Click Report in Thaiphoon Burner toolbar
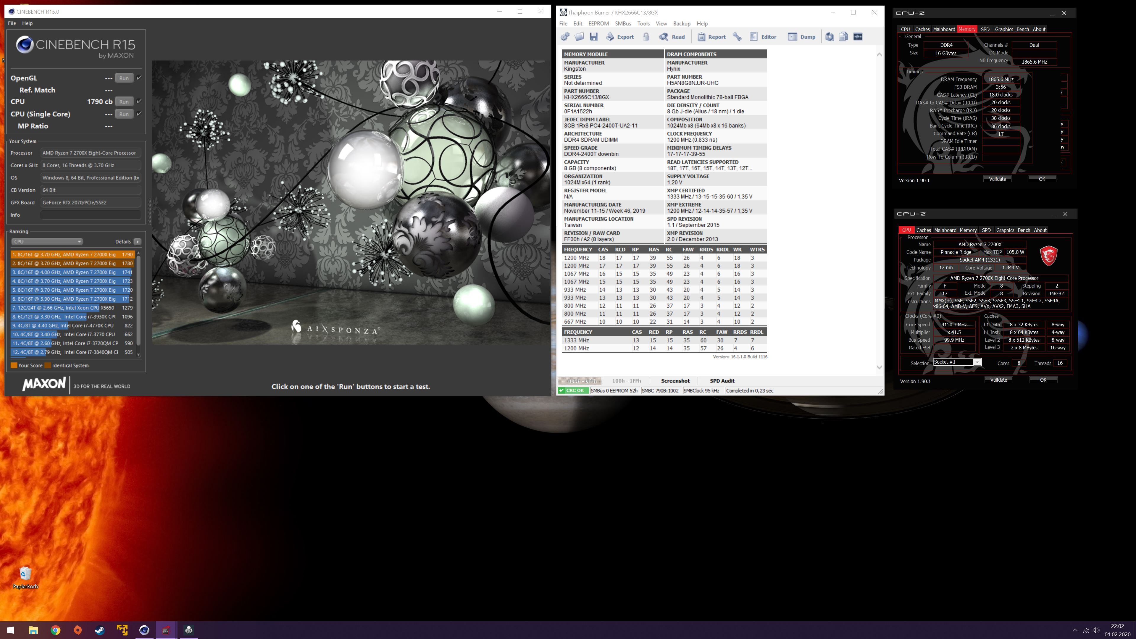Screen dimensions: 1136x639 click(x=711, y=37)
